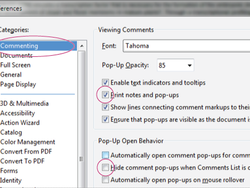250x188 pixels.
Task: Open Color Management preferences
Action: click(28, 142)
